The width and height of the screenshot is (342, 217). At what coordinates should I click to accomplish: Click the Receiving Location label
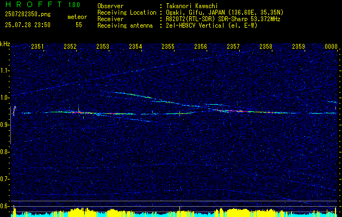point(127,12)
